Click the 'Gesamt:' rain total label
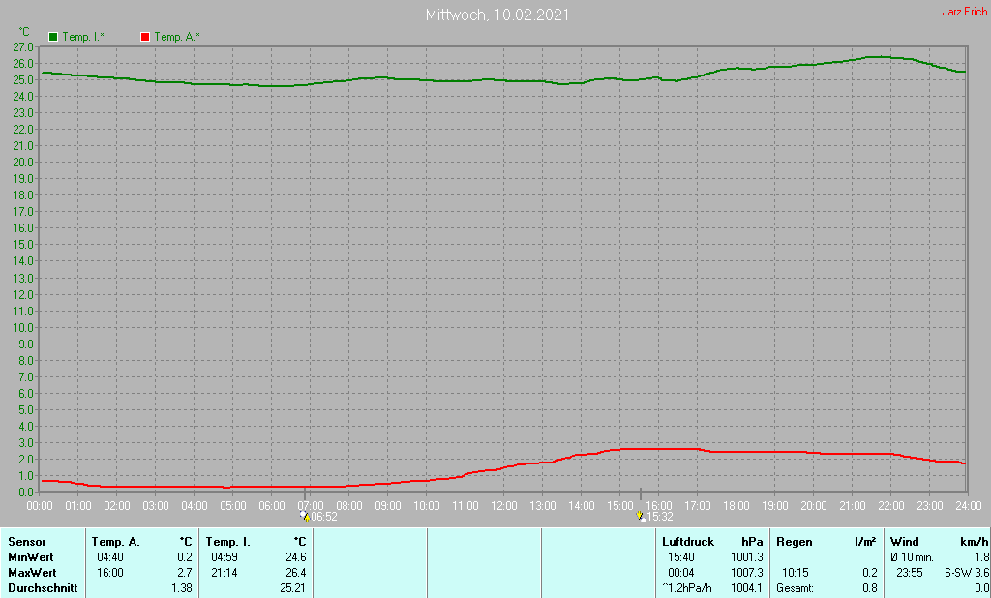Image resolution: width=991 pixels, height=598 pixels. 796,588
